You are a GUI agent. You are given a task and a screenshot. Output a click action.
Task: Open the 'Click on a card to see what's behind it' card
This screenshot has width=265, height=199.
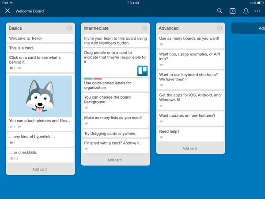40,63
